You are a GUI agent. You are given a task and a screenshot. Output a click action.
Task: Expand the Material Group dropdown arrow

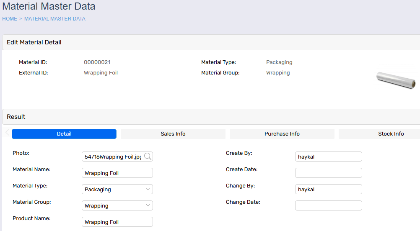pyautogui.click(x=148, y=205)
